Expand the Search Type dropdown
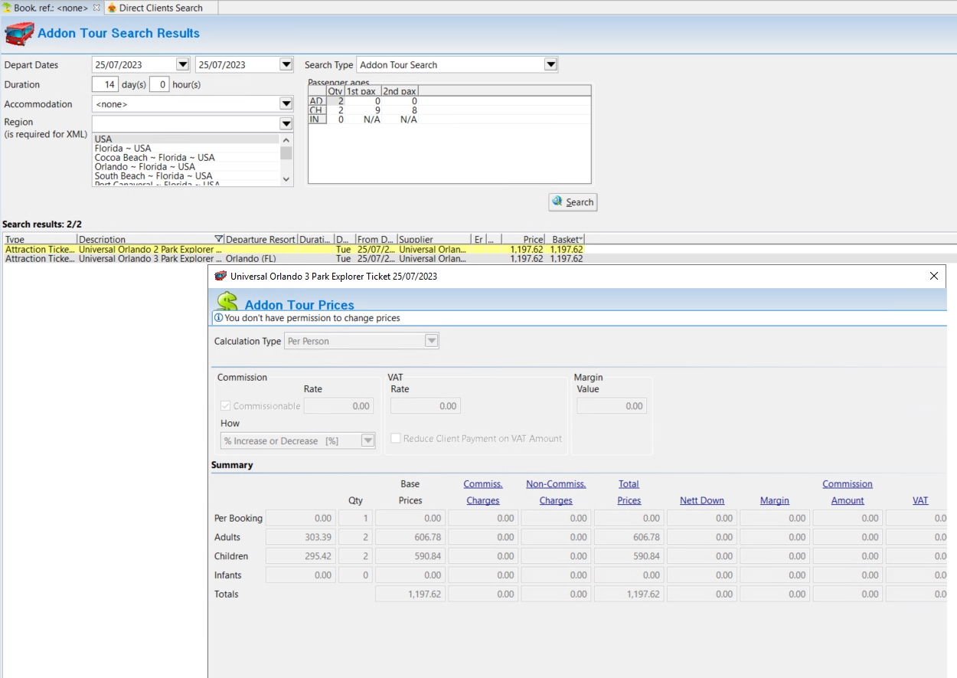Screen dimensions: 957x678 coord(550,65)
